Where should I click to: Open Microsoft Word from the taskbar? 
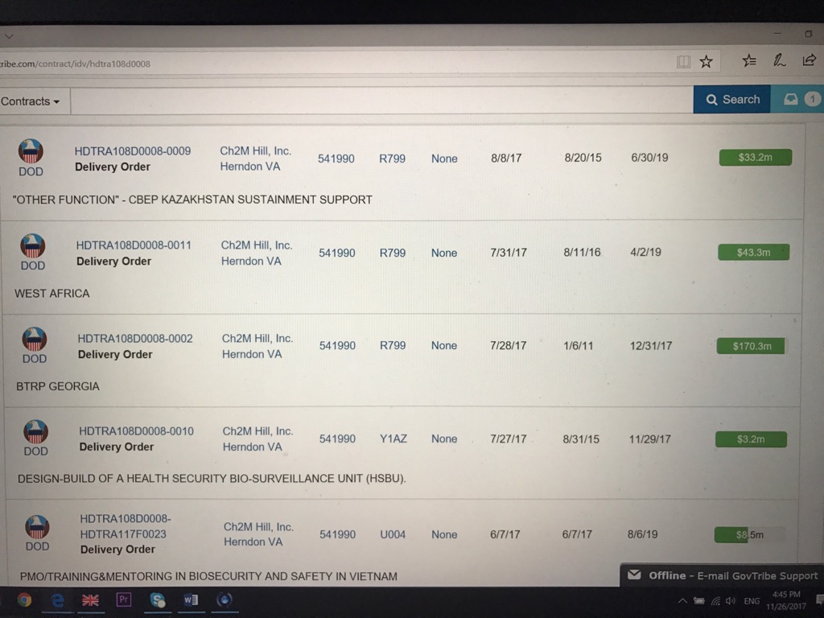(x=191, y=600)
